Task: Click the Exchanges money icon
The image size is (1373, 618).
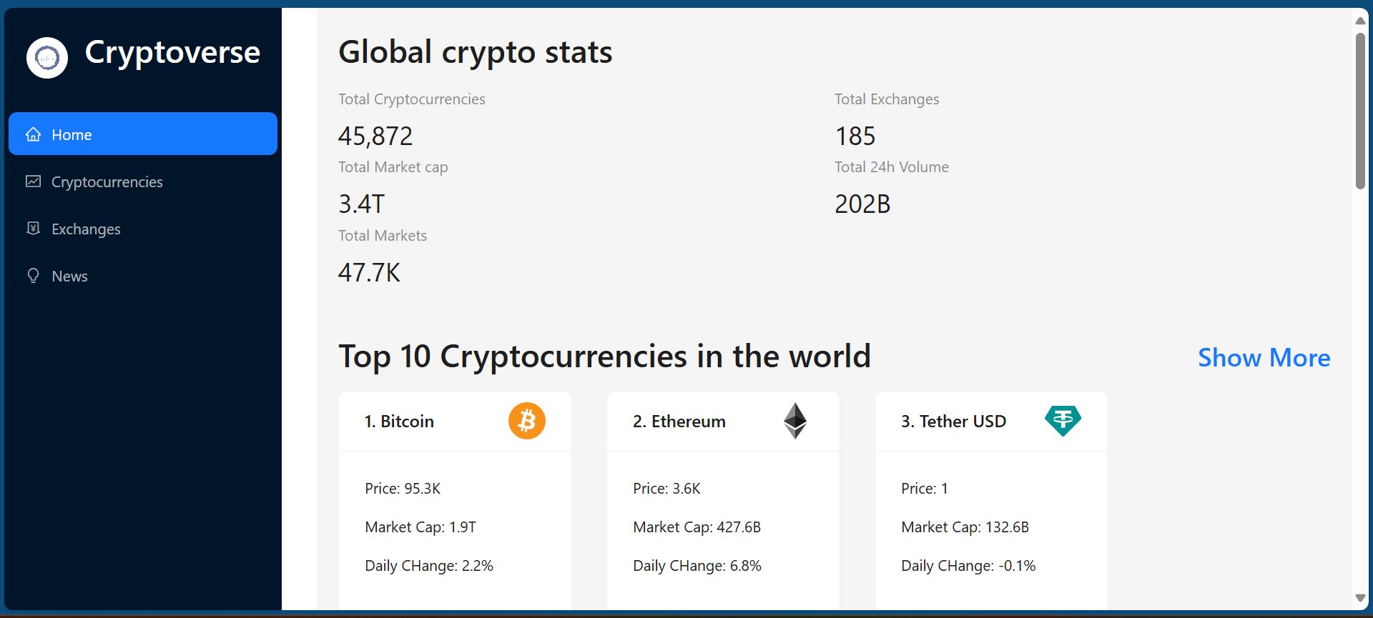Action: [x=33, y=229]
